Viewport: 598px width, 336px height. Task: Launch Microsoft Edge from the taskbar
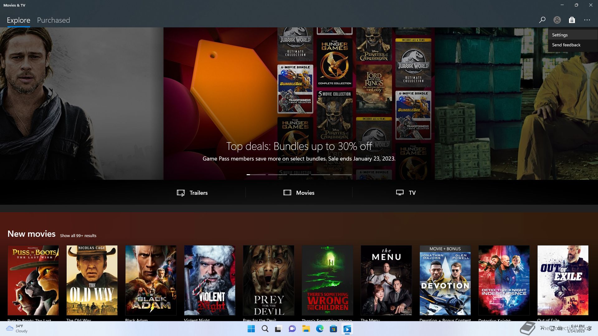(x=320, y=329)
